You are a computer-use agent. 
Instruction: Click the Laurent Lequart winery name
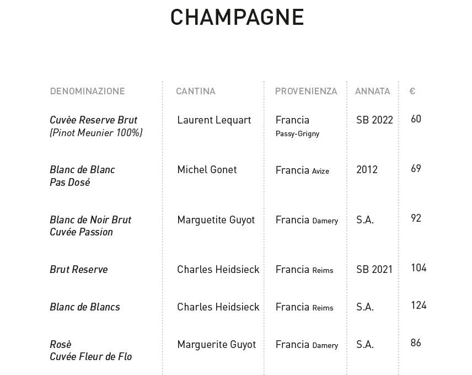(x=214, y=120)
